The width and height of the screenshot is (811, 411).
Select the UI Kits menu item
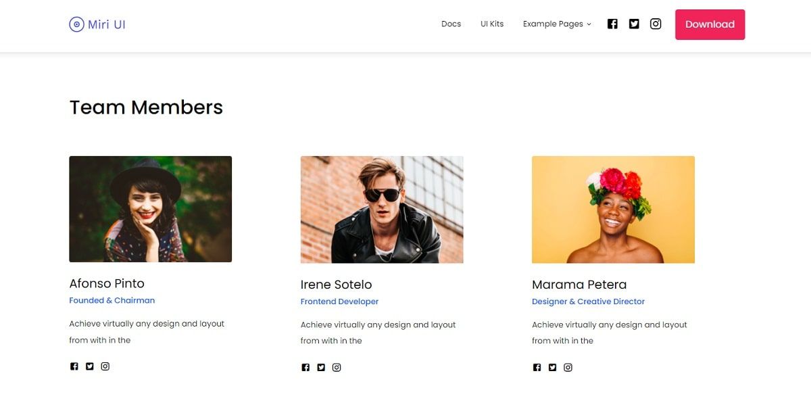tap(492, 24)
